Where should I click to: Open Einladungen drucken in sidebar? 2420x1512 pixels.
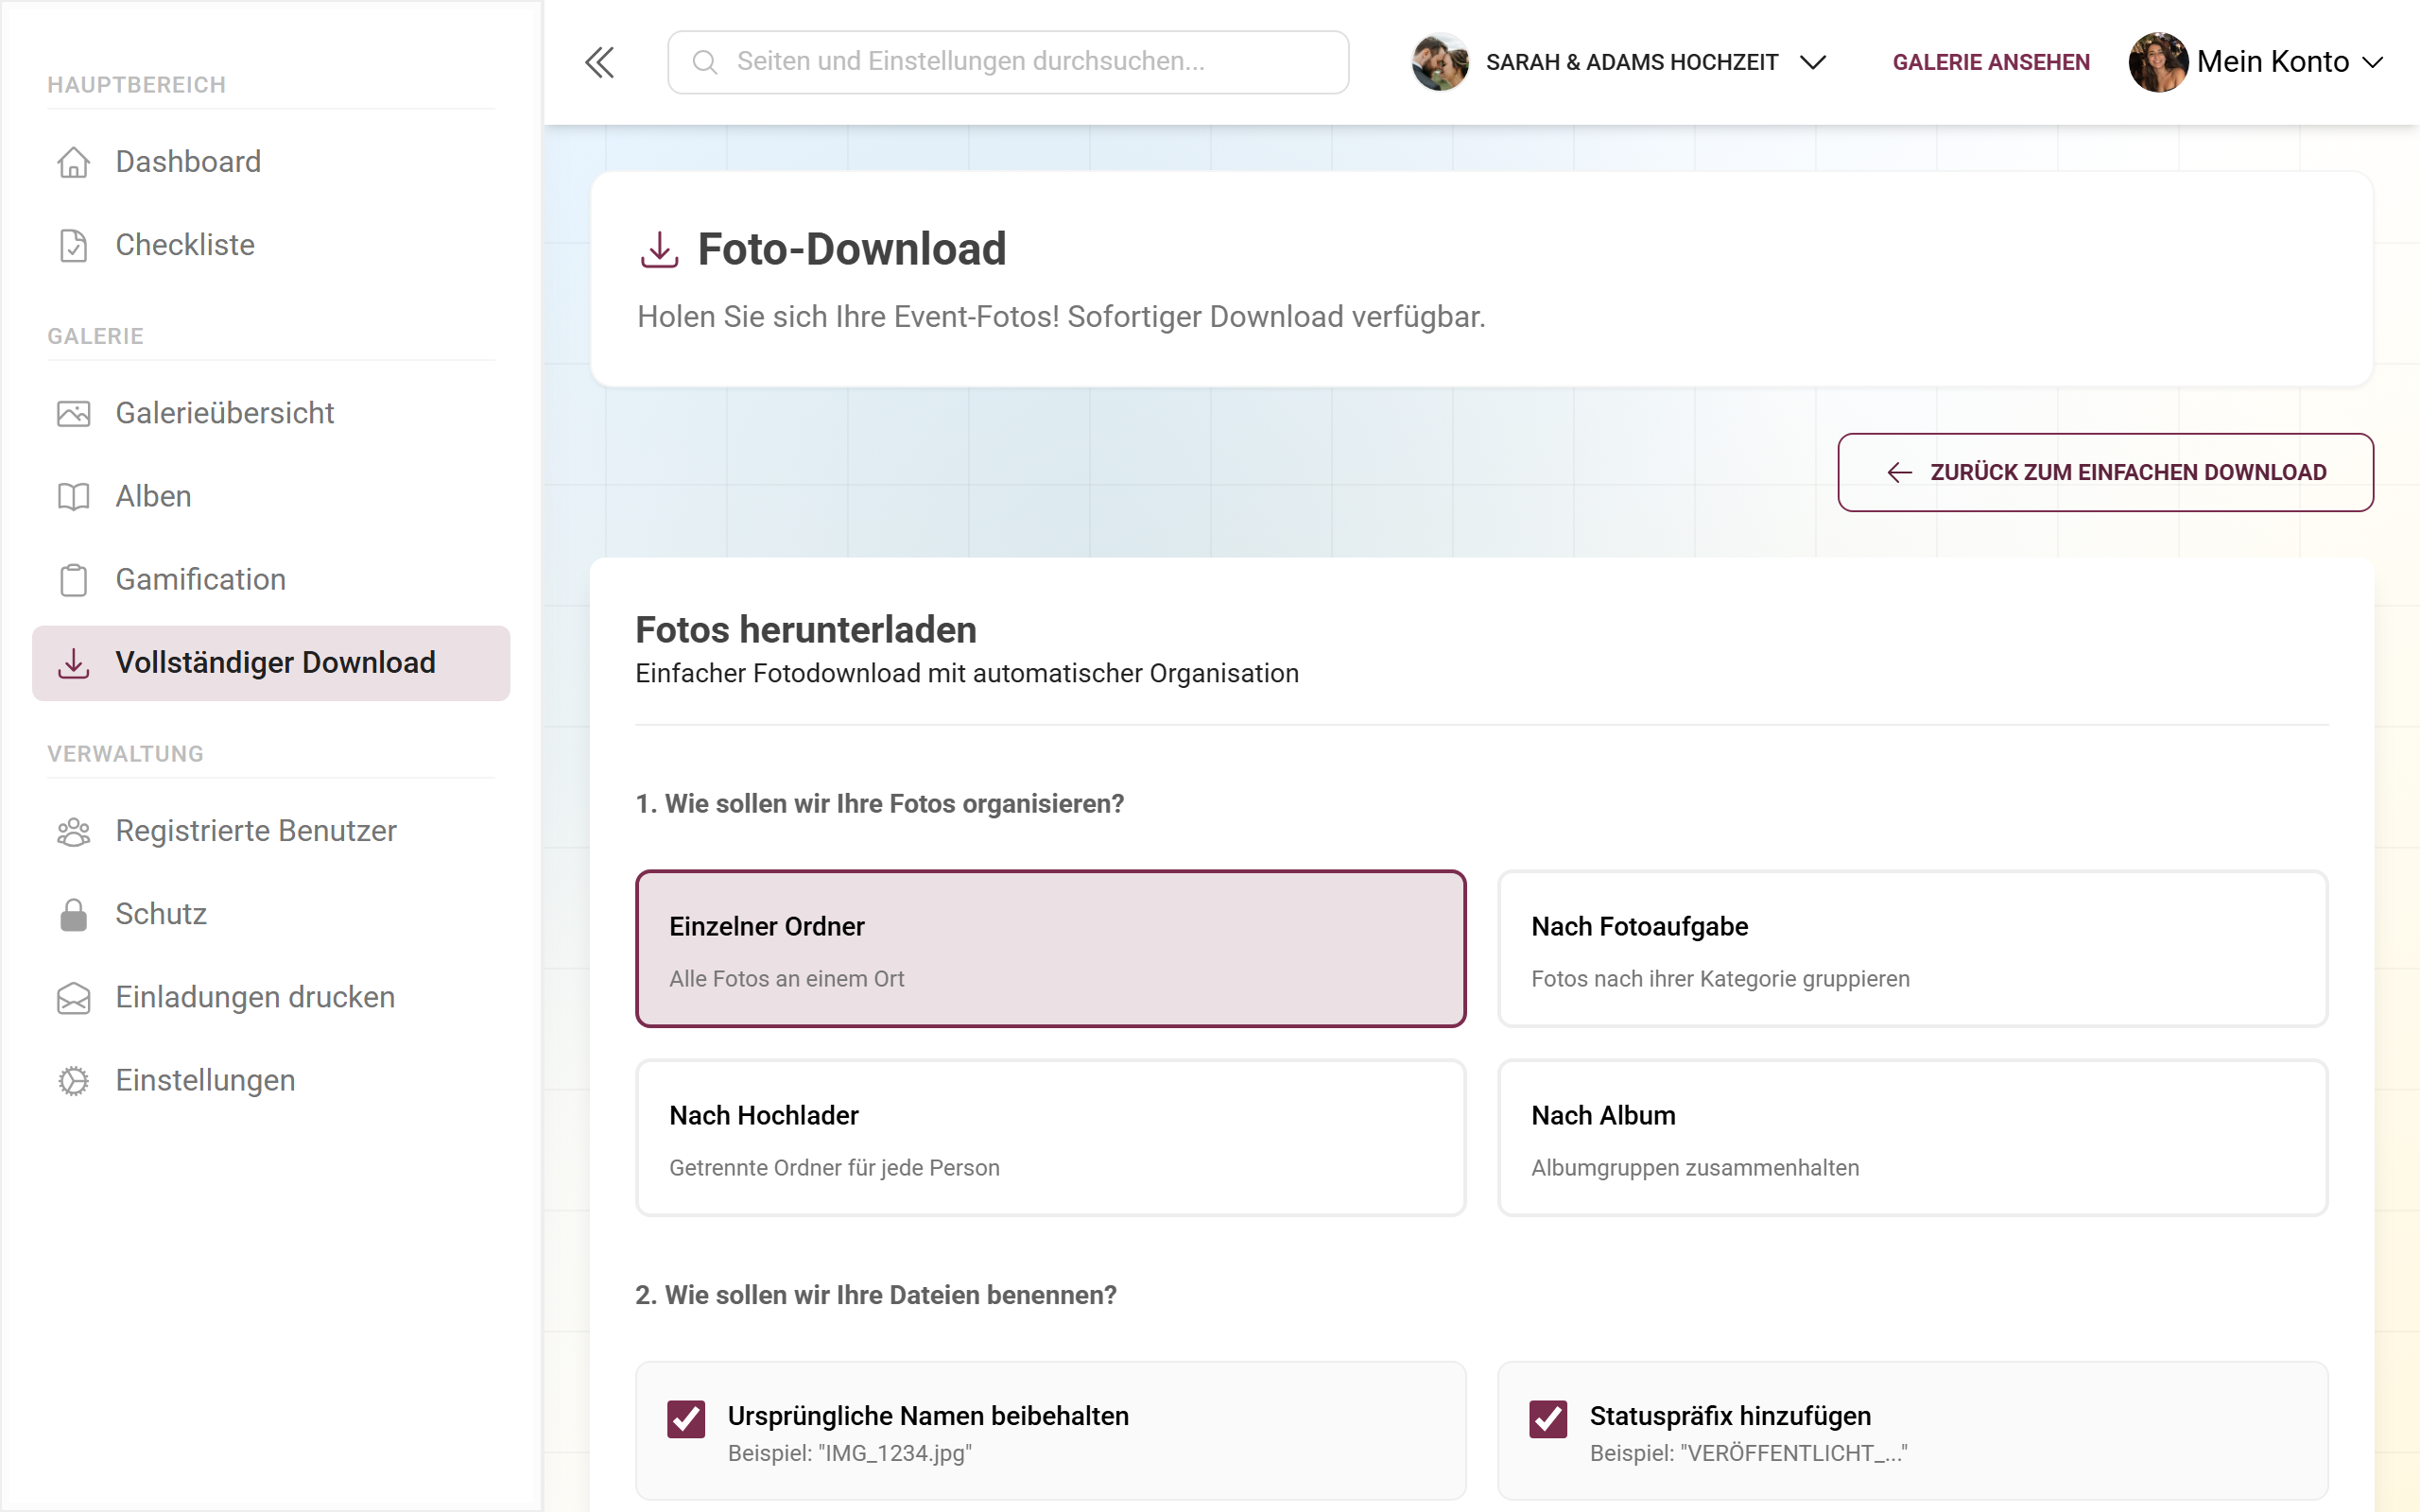coord(271,997)
